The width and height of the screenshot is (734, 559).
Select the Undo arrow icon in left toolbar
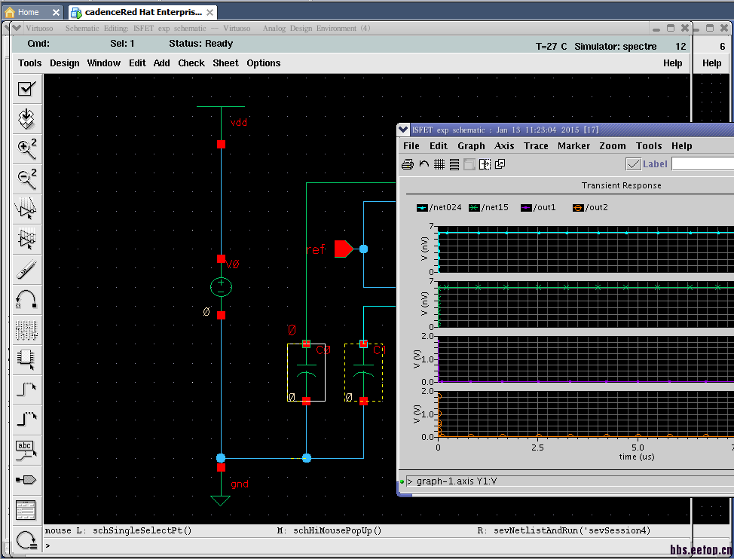(27, 299)
